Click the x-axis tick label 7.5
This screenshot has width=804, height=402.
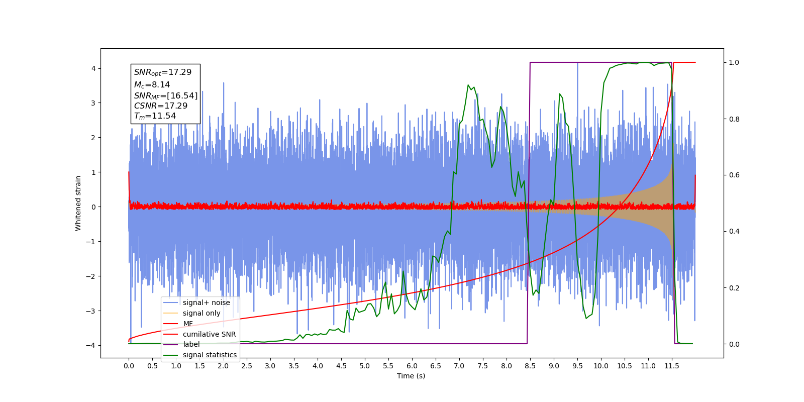(x=483, y=366)
